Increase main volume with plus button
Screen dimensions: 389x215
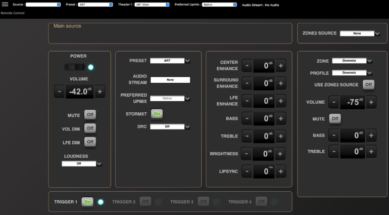100,92
